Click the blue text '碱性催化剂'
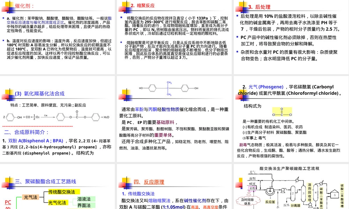This screenshot has height=209, width=349. tap(195, 201)
